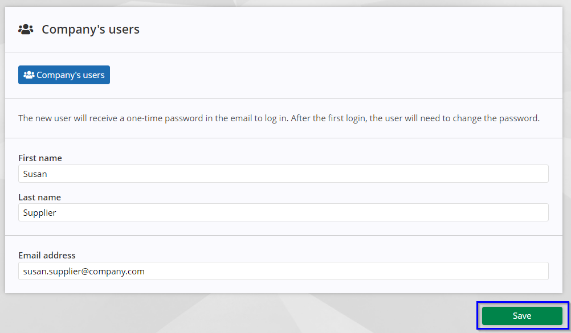Click the "After the first login" sentence
Screen dimensions: 571x333
pos(415,118)
